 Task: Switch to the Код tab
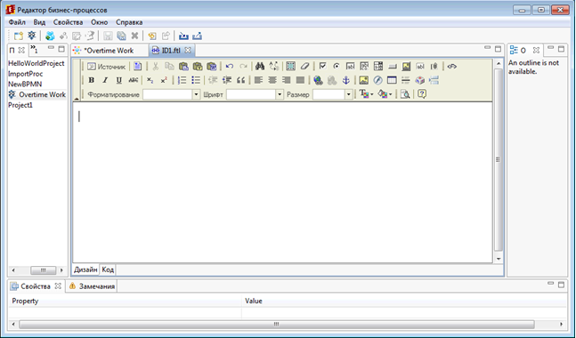[108, 270]
